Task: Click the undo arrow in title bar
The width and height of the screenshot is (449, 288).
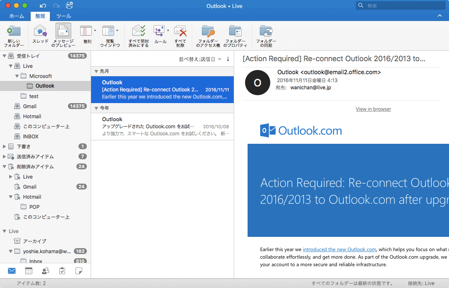Action: click(43, 6)
